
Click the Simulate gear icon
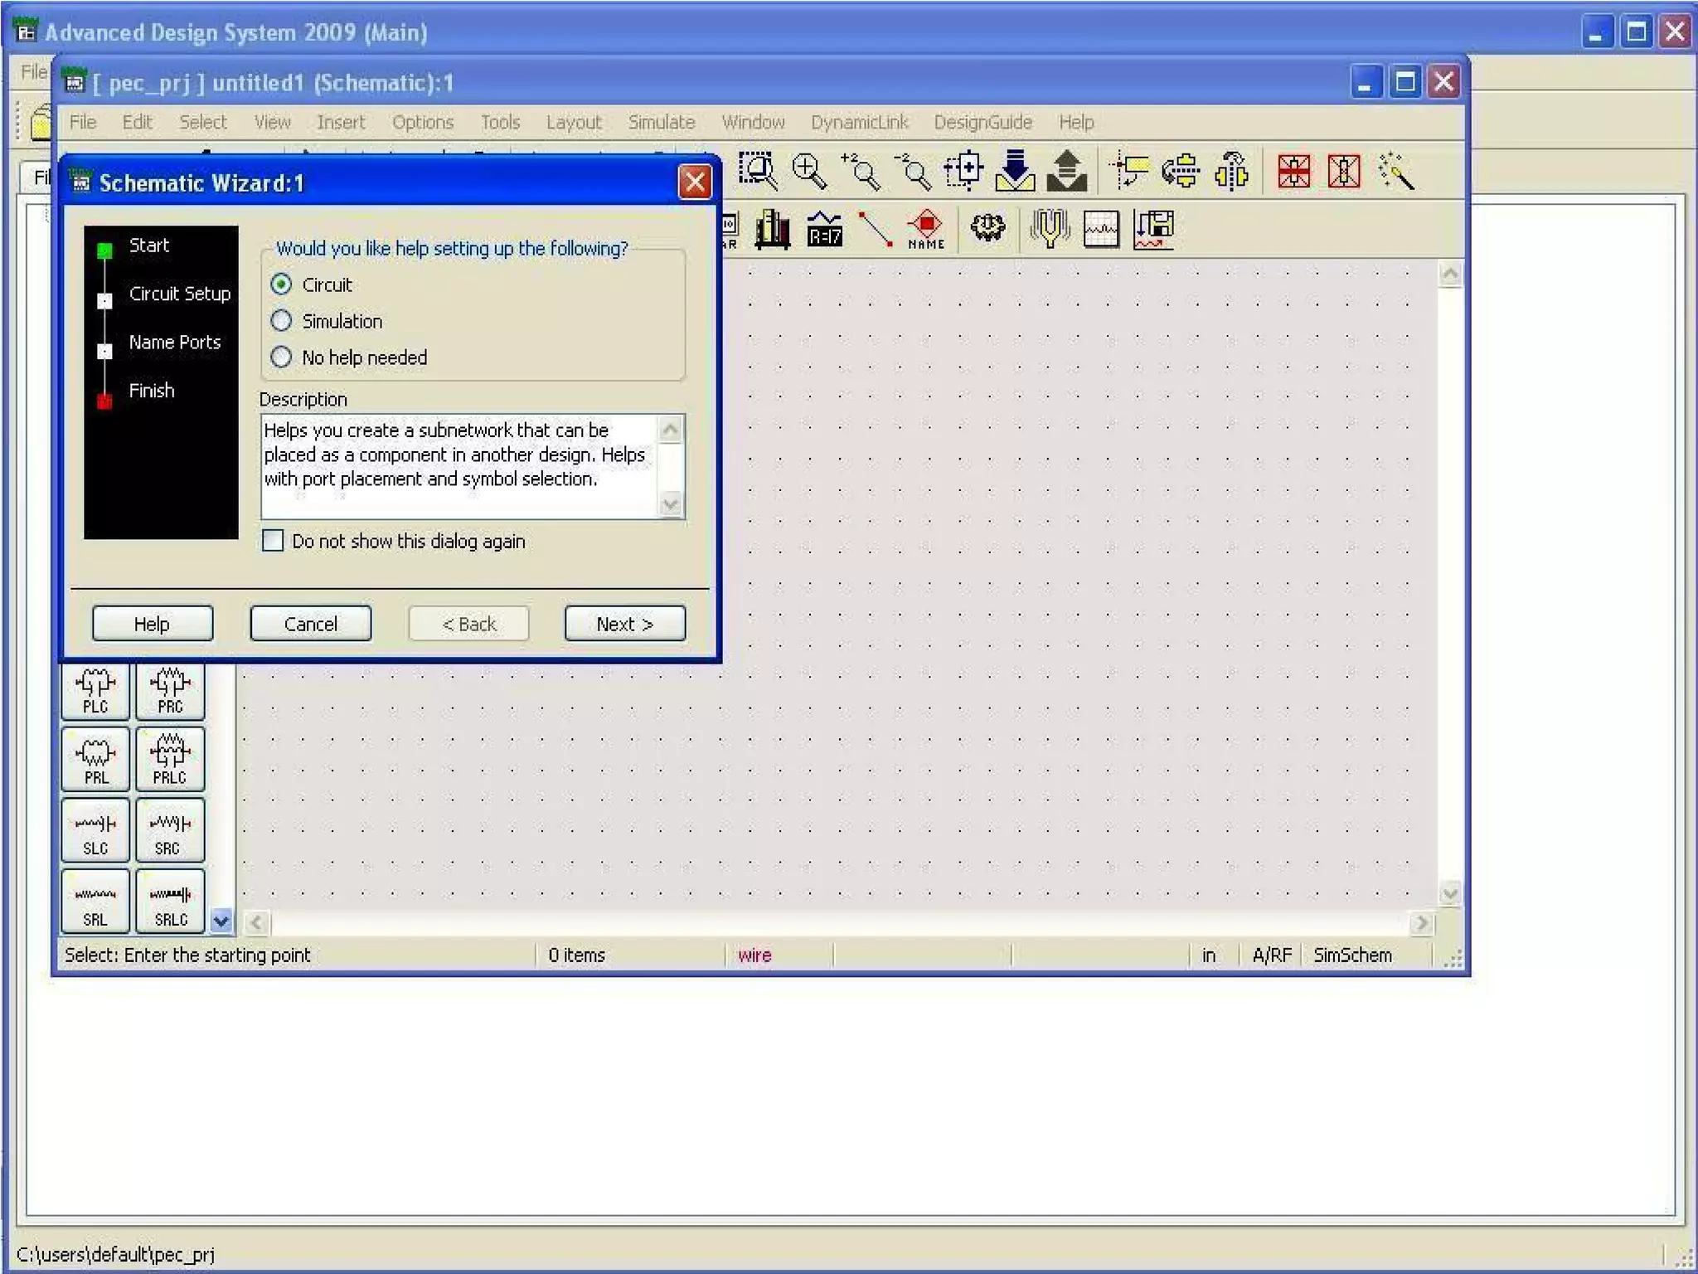(987, 227)
